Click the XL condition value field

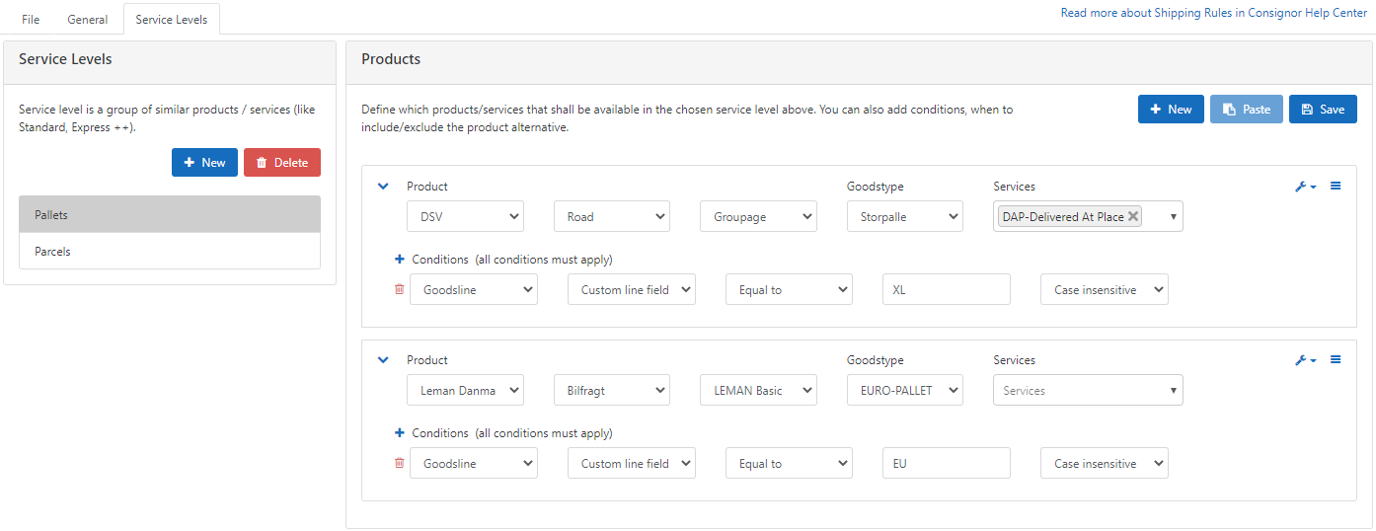coord(946,290)
